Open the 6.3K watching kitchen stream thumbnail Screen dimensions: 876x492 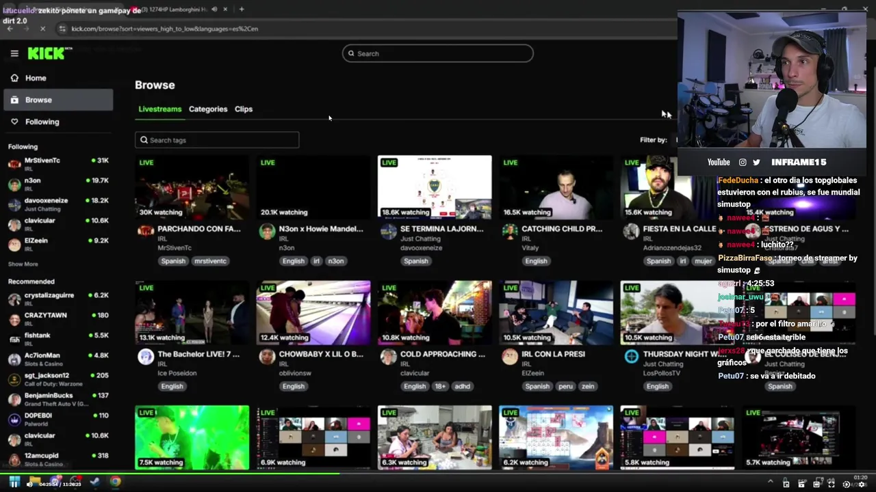435,437
